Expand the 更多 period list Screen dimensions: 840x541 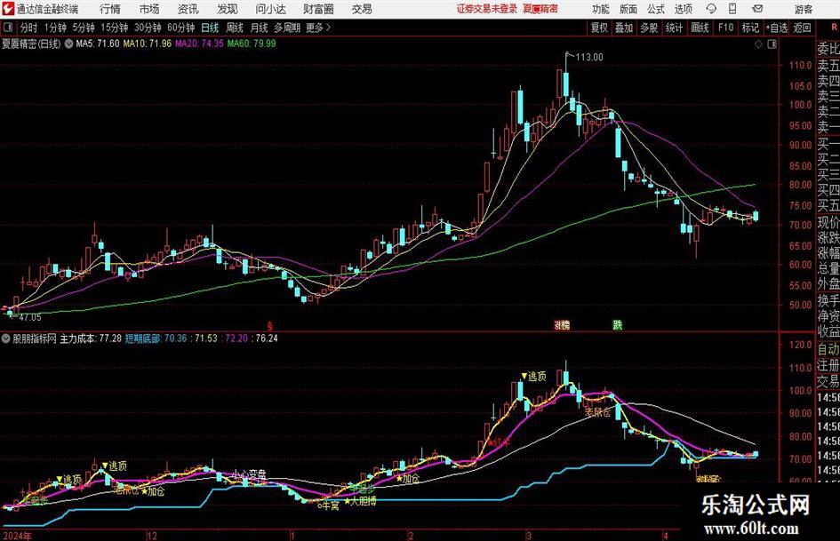click(x=318, y=28)
